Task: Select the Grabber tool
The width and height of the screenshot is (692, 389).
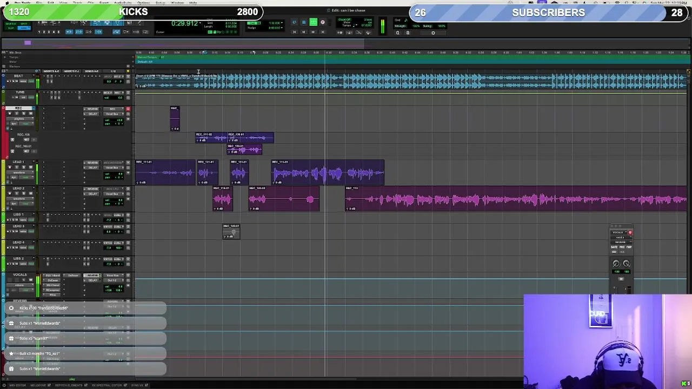Action: click(x=117, y=23)
